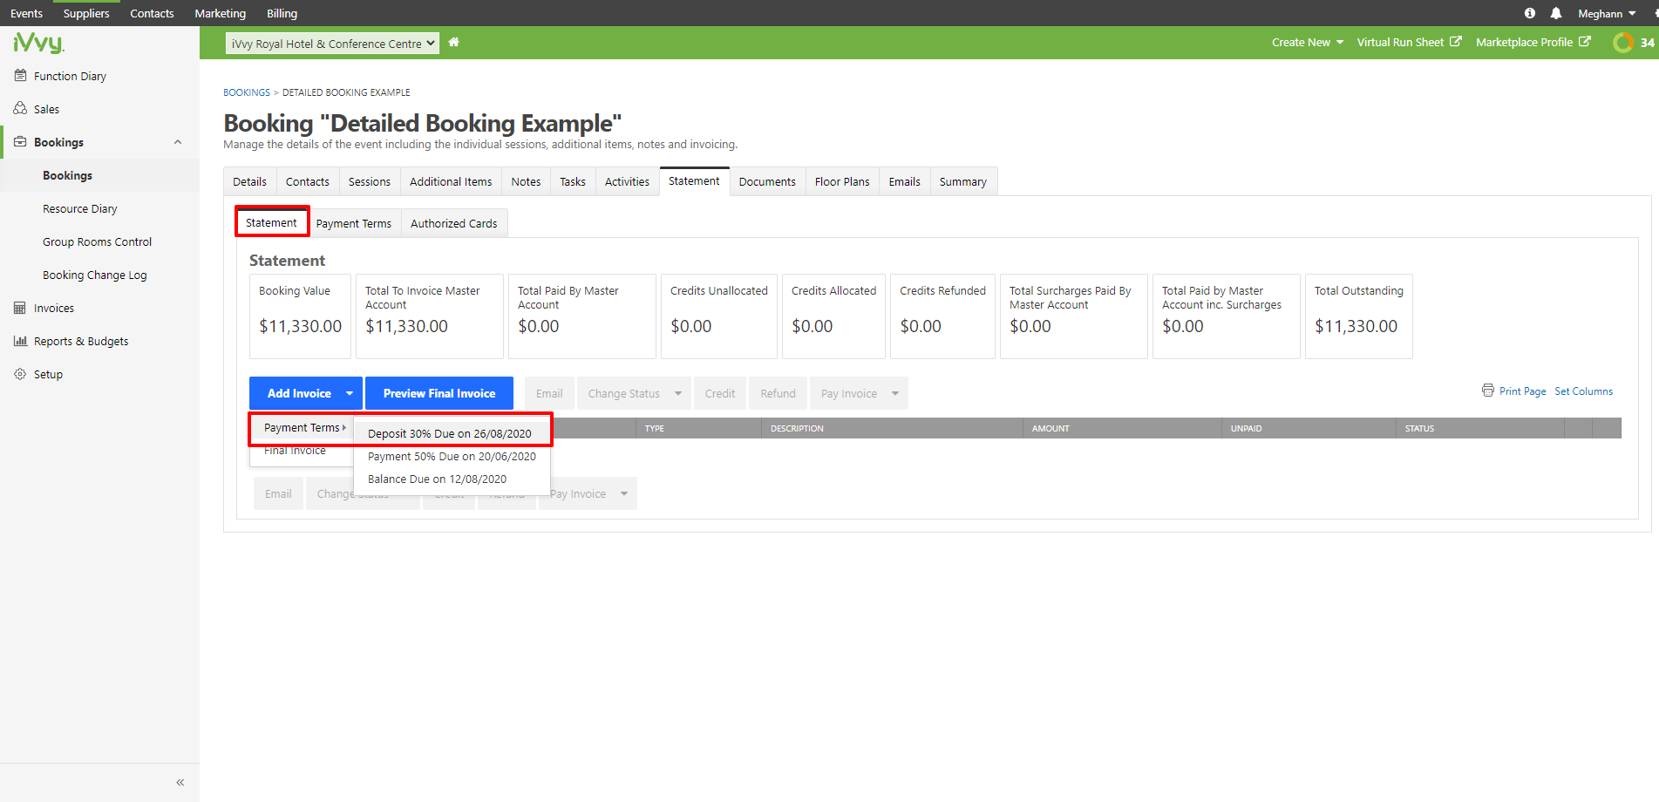Switch to the Documents tab

coord(767,181)
